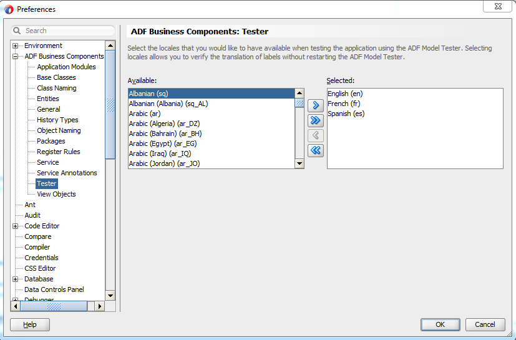The image size is (516, 340).
Task: Open Class Naming preferences
Action: click(57, 88)
